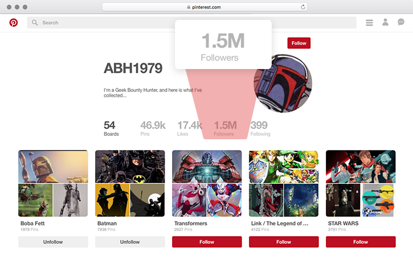Reload the page with the refresh icon
Image resolution: width=413 pixels, height=258 pixels.
[x=303, y=7]
